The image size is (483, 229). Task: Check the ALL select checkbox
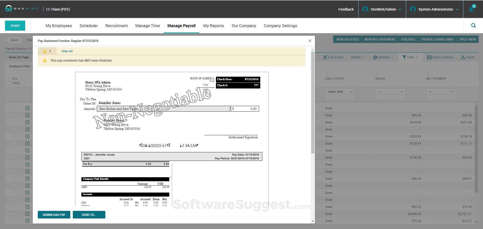(x=10, y=79)
